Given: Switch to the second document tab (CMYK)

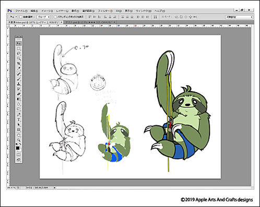Looking at the screenshot, I should tap(89, 22).
